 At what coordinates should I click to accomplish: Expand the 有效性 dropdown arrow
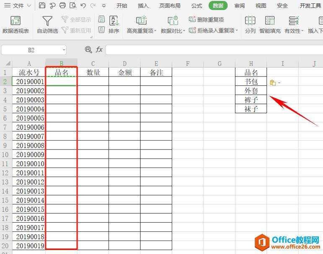tap(302, 31)
